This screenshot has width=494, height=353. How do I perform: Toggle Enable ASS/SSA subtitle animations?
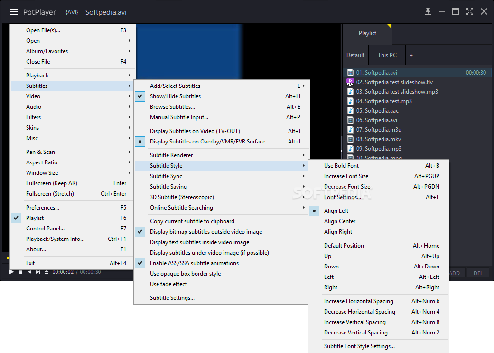140,263
